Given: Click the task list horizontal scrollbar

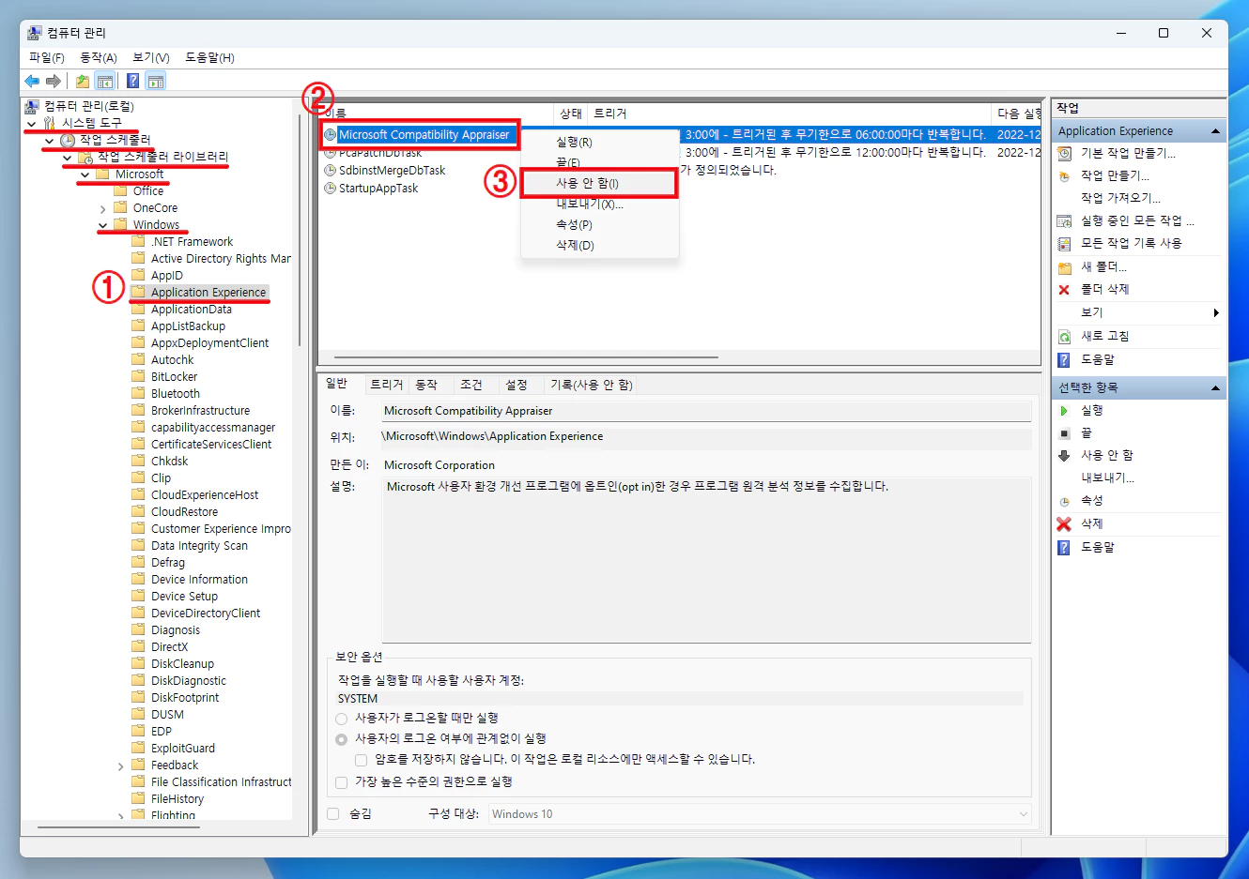Looking at the screenshot, I should tap(526, 357).
